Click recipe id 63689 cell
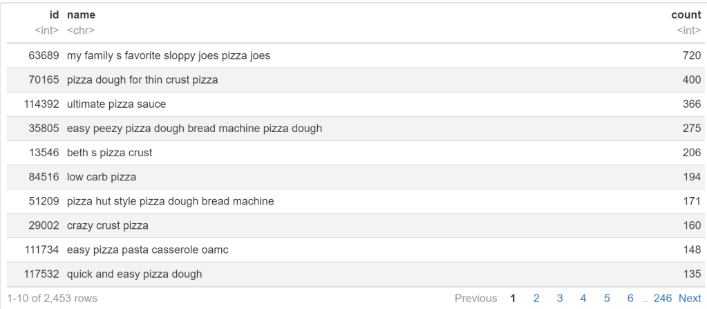Viewport: 707px width, 309px height. (x=44, y=55)
